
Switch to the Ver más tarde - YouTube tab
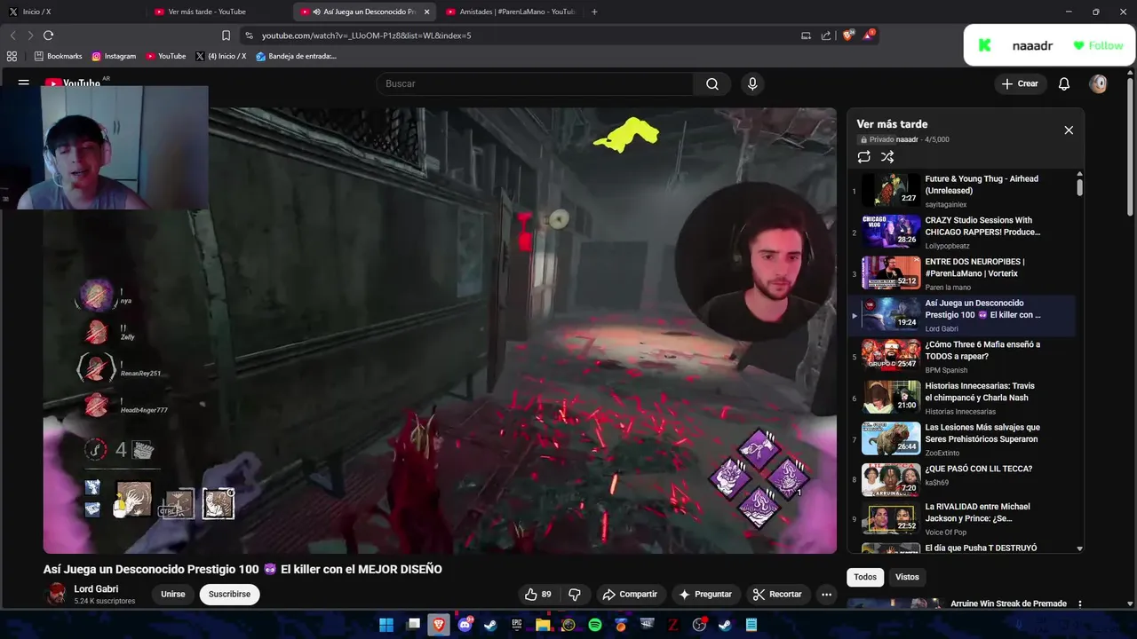[x=218, y=12]
